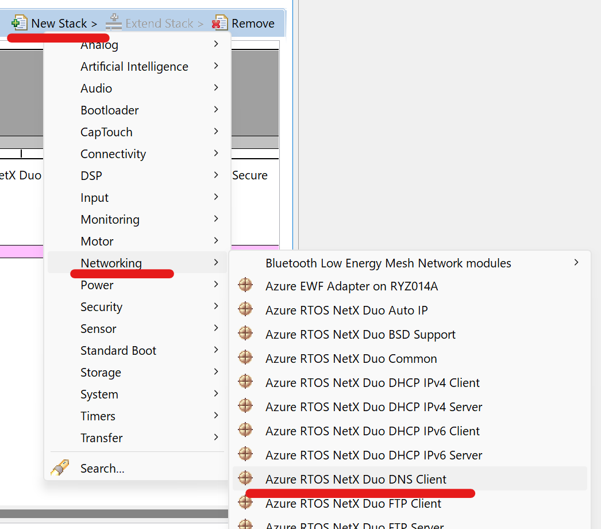
Task: Click the icon beside NetX Duo Auto IP
Action: [x=245, y=309]
